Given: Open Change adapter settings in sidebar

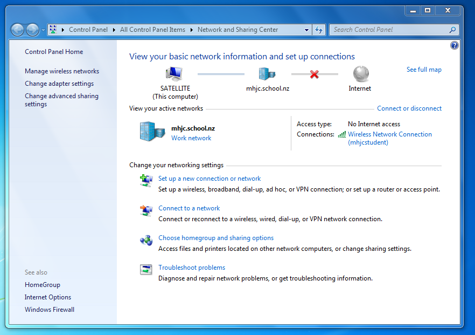Looking at the screenshot, I should [59, 84].
